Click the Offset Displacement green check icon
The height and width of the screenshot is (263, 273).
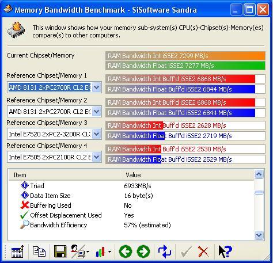(24, 215)
